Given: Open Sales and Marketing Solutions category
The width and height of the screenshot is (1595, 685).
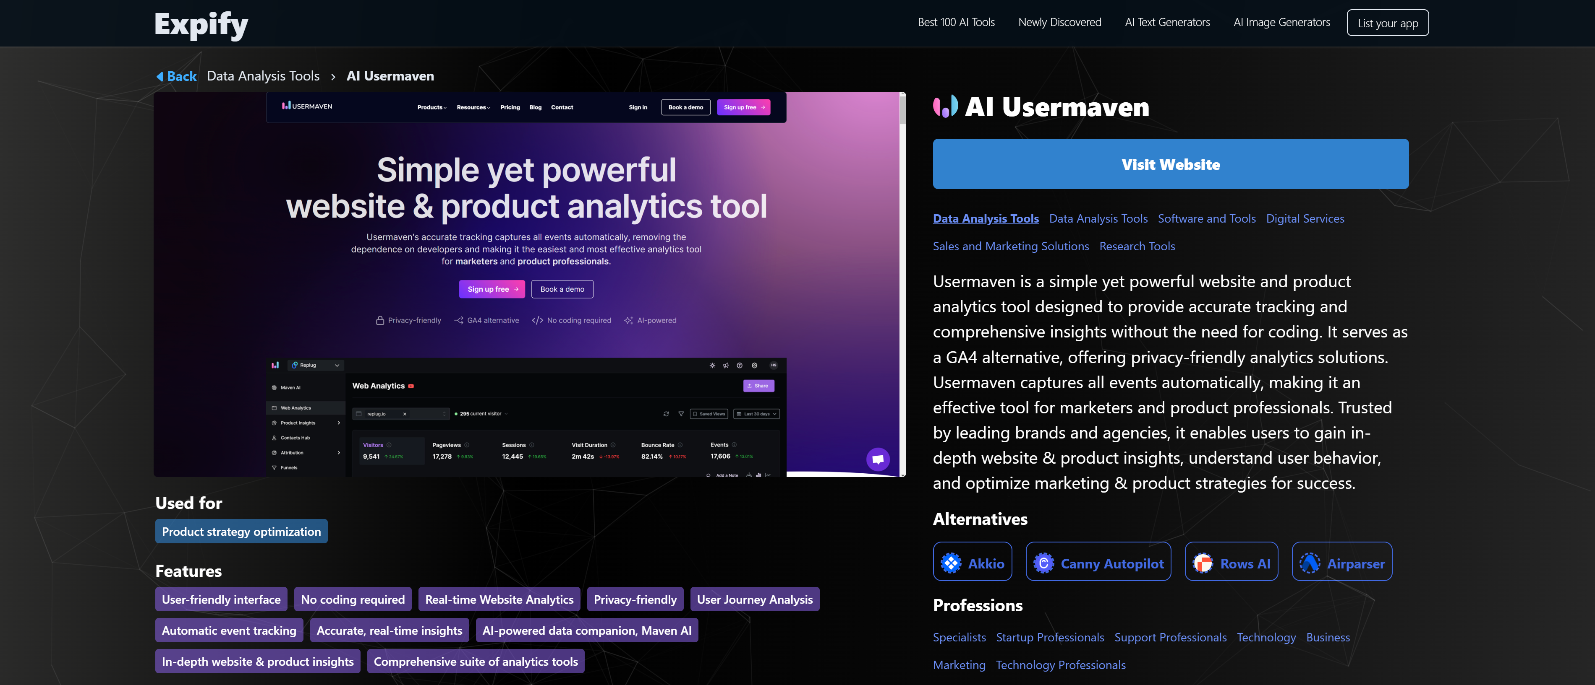Looking at the screenshot, I should click(x=1010, y=246).
